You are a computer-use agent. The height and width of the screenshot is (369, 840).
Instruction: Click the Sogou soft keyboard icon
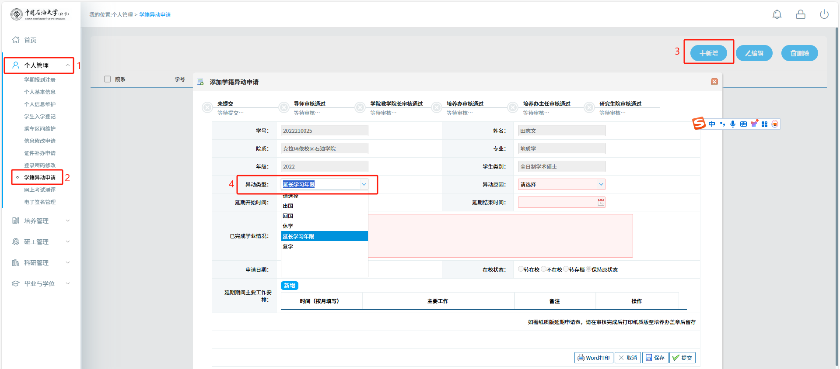click(x=743, y=124)
